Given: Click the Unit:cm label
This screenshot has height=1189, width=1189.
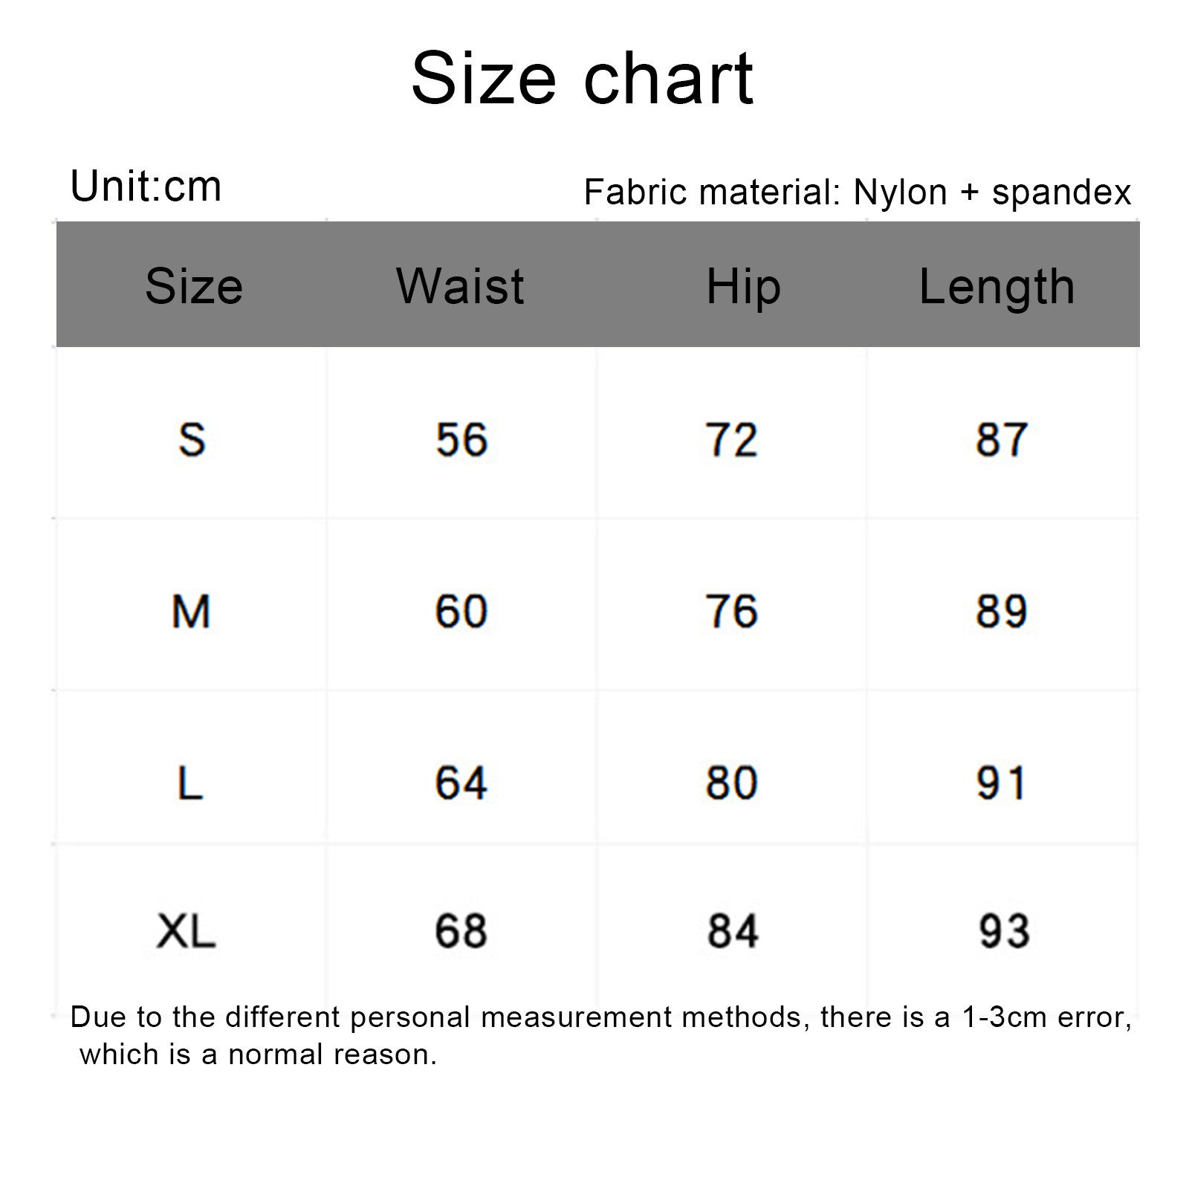Looking at the screenshot, I should point(146,187).
